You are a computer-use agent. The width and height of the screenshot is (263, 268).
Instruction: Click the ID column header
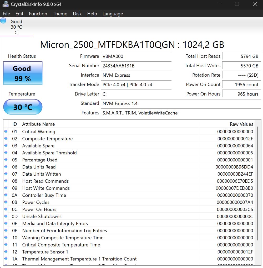pyautogui.click(x=14, y=124)
